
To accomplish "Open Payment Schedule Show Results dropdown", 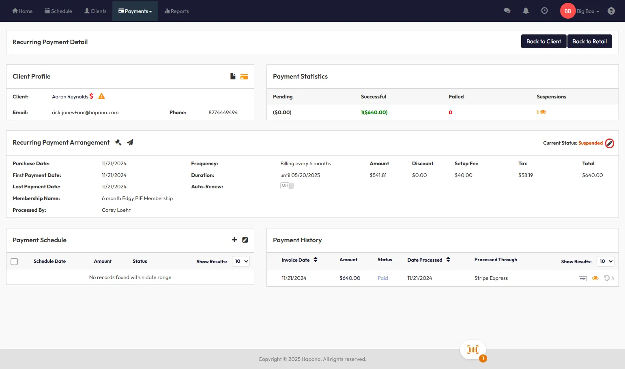I will coord(241,261).
